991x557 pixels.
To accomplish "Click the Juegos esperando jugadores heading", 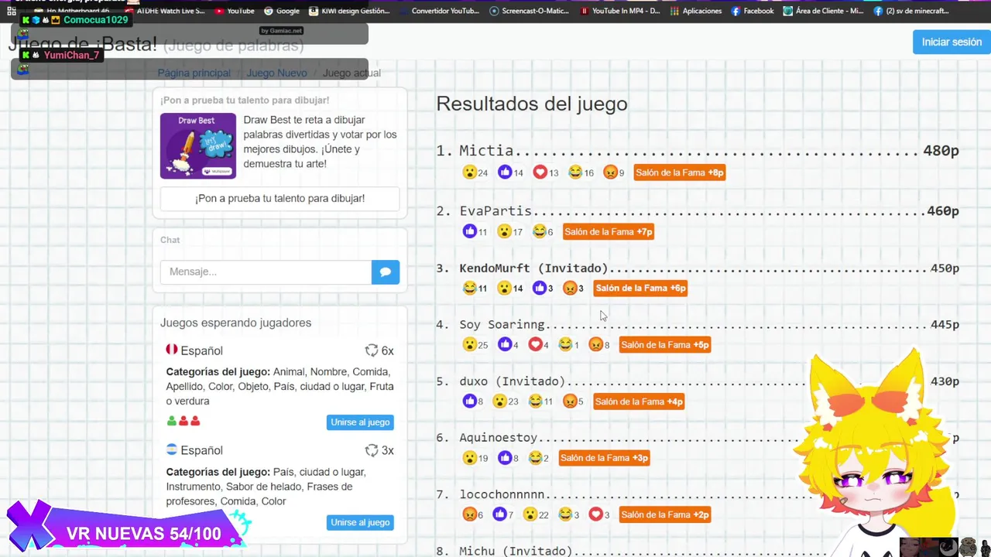I will pyautogui.click(x=235, y=323).
